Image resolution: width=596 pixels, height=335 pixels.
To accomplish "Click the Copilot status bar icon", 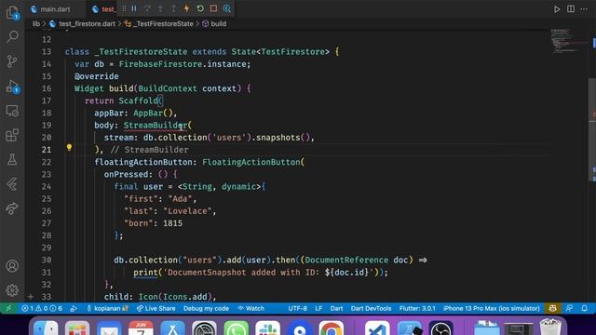I will [552, 308].
